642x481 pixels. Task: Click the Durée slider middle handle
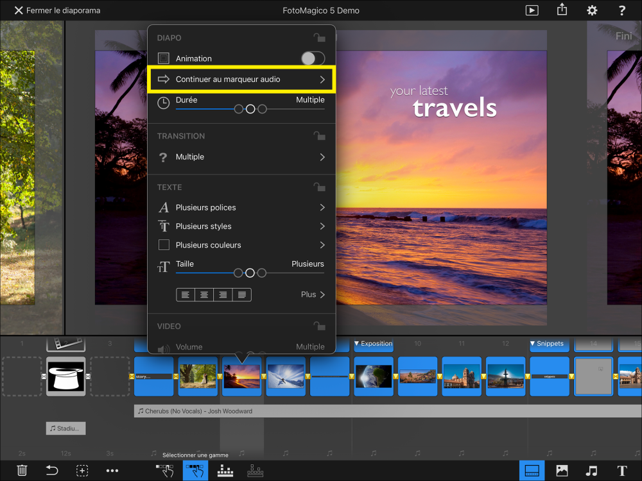pyautogui.click(x=250, y=109)
